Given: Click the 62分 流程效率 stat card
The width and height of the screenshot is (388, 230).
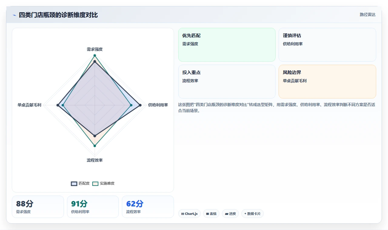Looking at the screenshot, I should coord(148,207).
